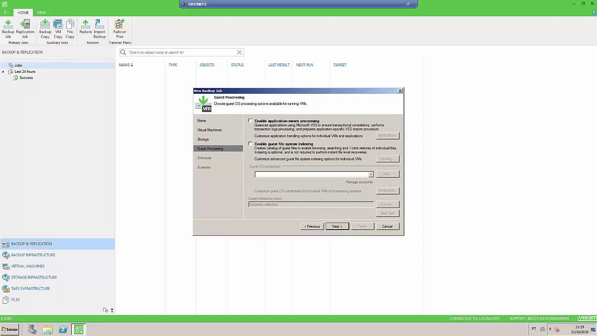Open Virtual Machines view
Image resolution: width=597 pixels, height=336 pixels.
click(x=28, y=266)
